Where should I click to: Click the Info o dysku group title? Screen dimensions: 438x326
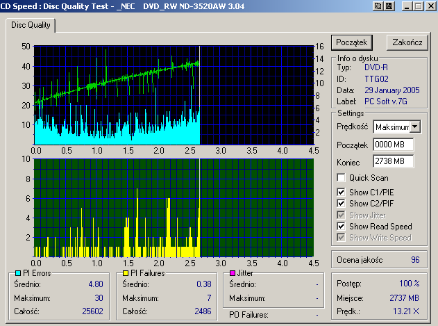point(357,58)
